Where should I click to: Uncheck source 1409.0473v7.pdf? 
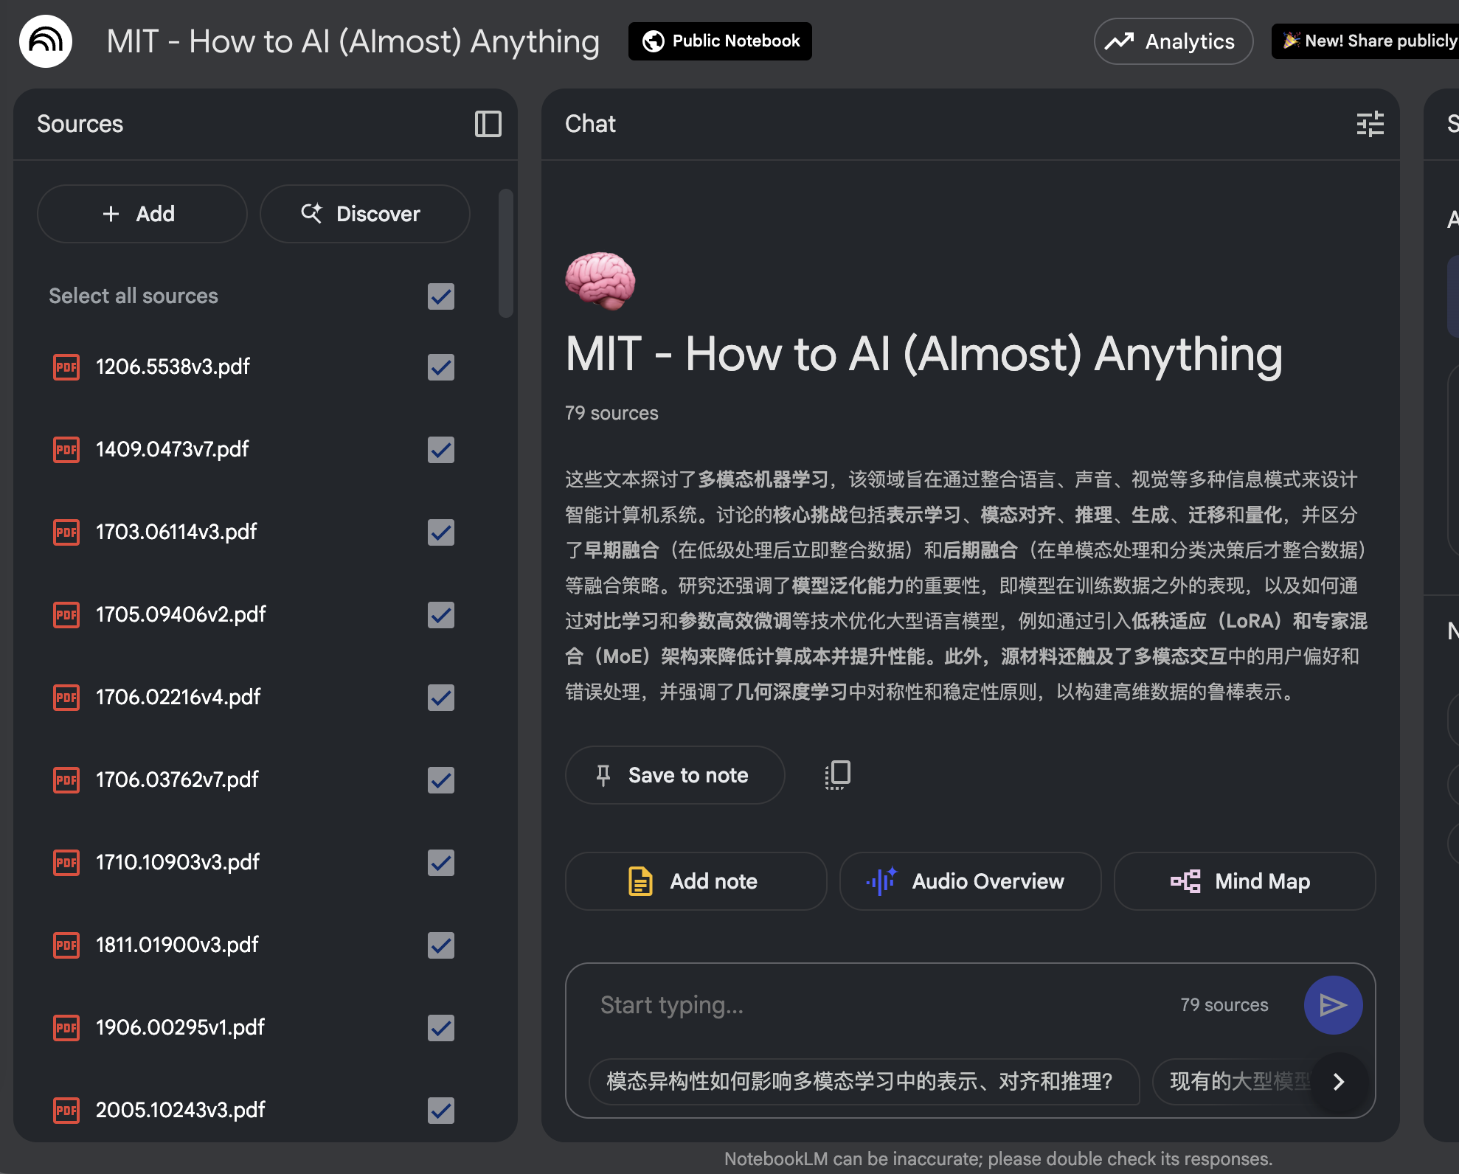pyautogui.click(x=441, y=450)
